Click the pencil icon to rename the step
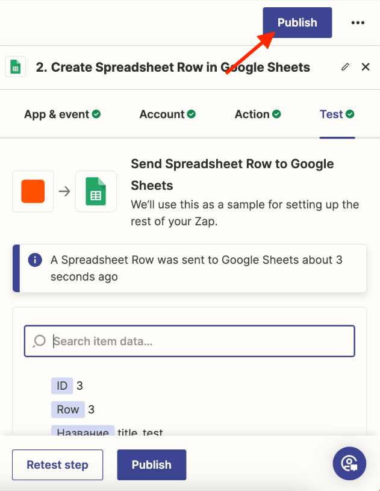Viewport: 380px width, 491px height. point(345,67)
